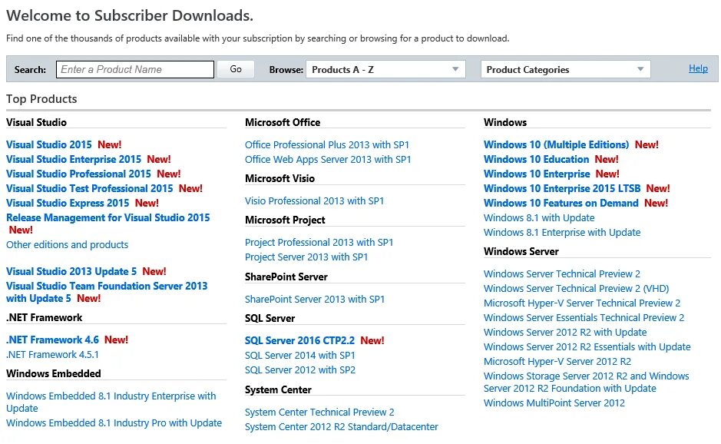721x444 pixels.
Task: Open Microsoft Hyper-V Server 2012 R2
Action: pyautogui.click(x=557, y=362)
